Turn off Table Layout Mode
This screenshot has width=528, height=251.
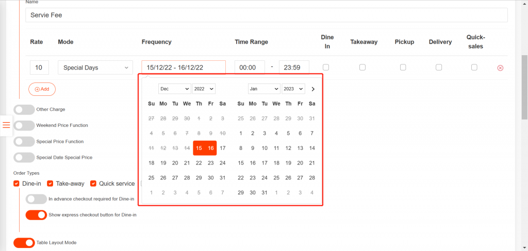[x=24, y=242]
